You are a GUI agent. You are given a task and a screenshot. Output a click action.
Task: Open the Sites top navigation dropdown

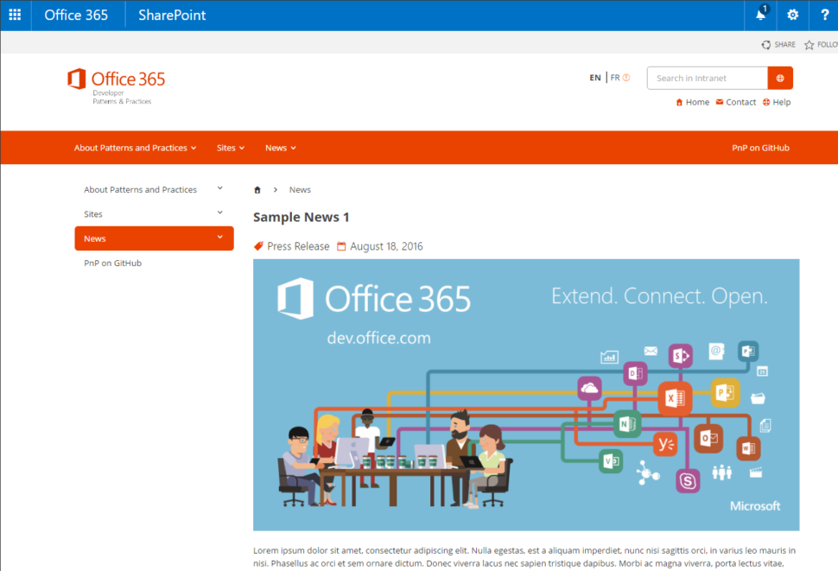point(231,148)
